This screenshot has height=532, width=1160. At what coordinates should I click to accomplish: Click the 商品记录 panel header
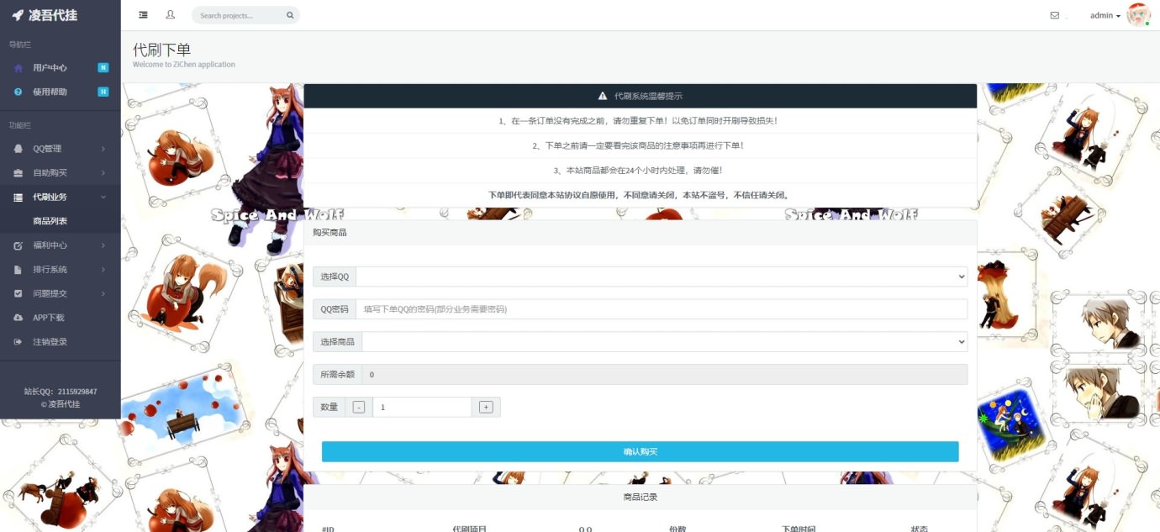point(641,497)
